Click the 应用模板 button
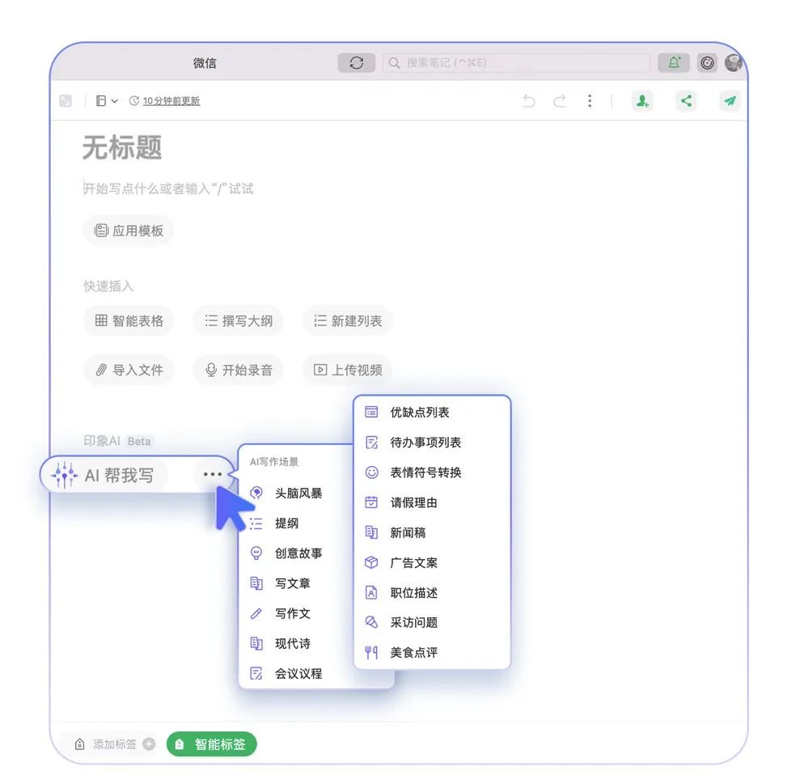Screen dimensions: 804x775 [129, 231]
